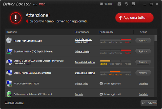The height and width of the screenshot is (109, 162).
Task: Click the Realtek audio speaker icon
Action: [9, 41]
